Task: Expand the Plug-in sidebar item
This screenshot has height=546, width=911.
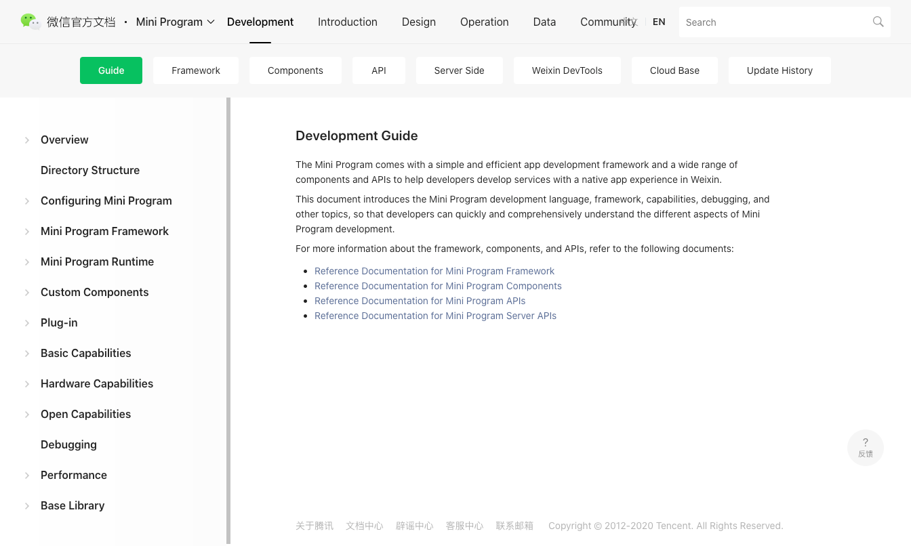Action: (27, 323)
